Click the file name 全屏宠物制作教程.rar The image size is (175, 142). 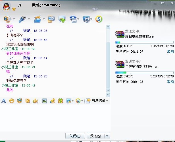pos(141,67)
